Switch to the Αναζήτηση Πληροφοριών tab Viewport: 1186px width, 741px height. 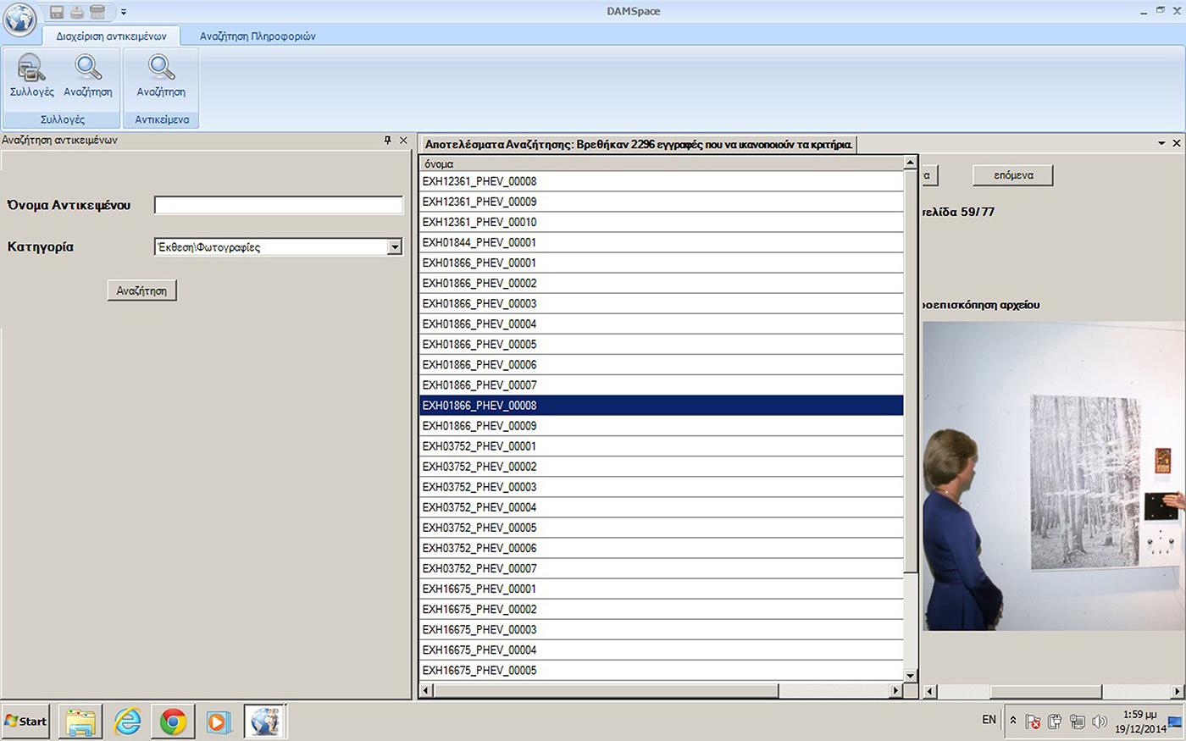(x=258, y=36)
